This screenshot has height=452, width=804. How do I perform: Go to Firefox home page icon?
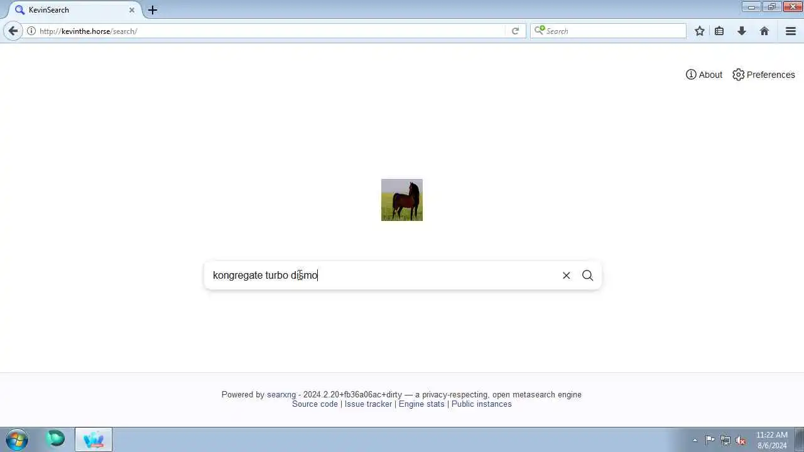[x=764, y=31]
